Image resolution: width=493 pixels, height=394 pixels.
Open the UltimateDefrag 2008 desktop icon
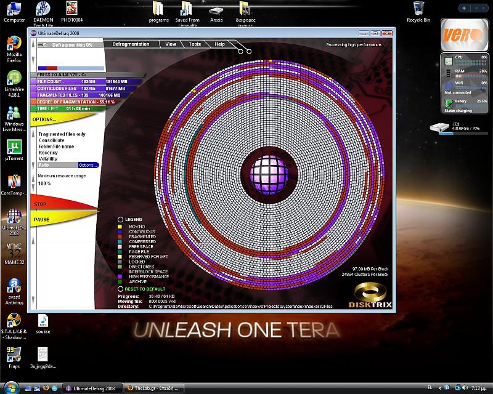tap(14, 222)
